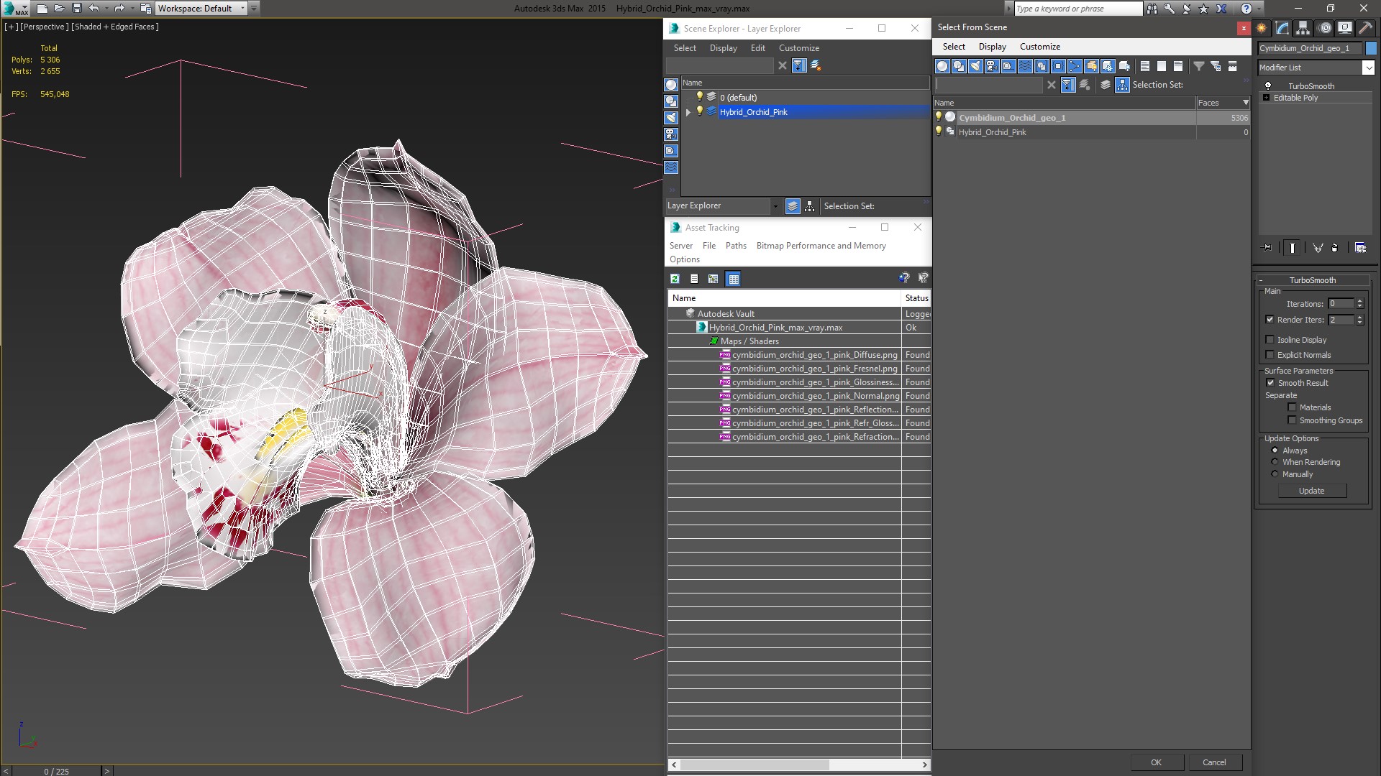Open Customize menu in Scene Explorer
This screenshot has width=1381, height=776.
(798, 48)
